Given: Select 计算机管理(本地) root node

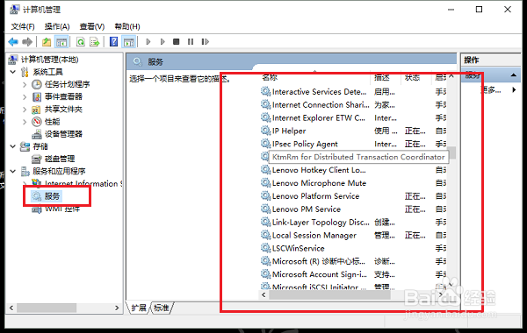Looking at the screenshot, I should coord(50,60).
